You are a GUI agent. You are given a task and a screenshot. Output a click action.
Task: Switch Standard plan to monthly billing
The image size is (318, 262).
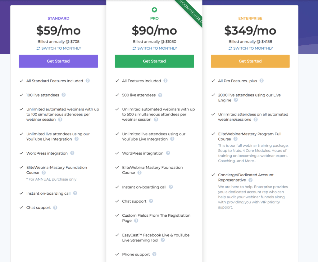pos(59,48)
